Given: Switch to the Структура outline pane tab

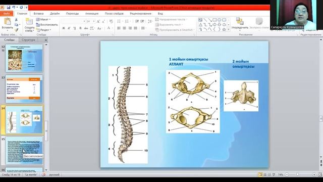Looking at the screenshot, I should (x=28, y=40).
